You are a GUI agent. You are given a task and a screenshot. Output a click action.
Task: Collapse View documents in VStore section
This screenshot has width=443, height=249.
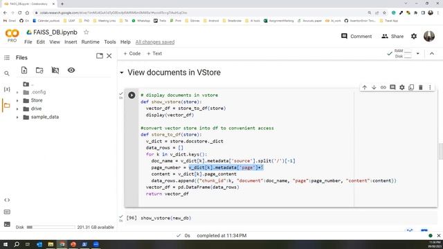122,73
